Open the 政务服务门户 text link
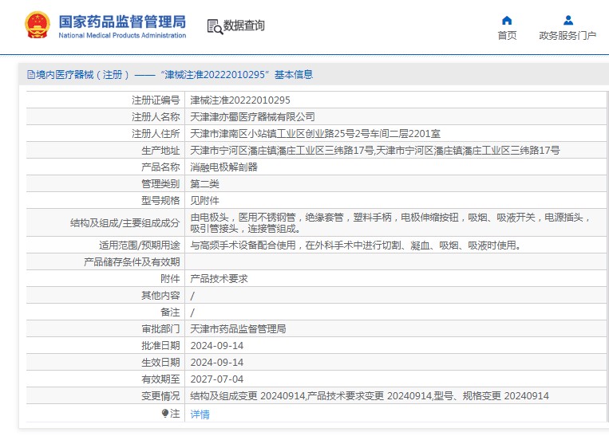 pos(567,36)
